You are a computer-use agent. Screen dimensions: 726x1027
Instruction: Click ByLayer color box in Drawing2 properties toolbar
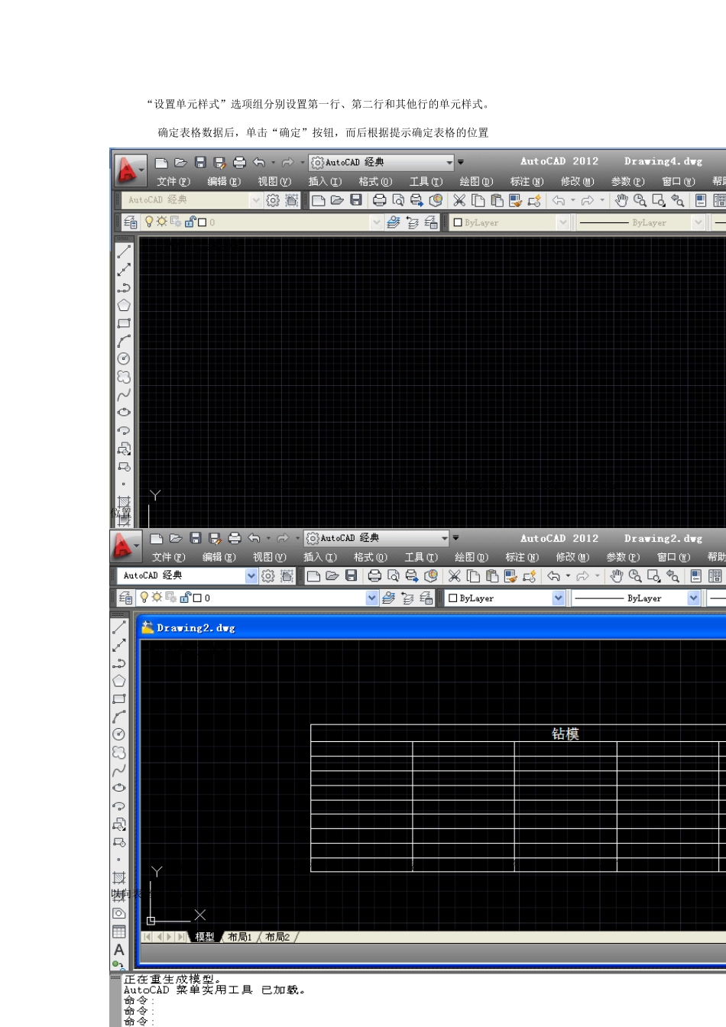click(x=453, y=598)
